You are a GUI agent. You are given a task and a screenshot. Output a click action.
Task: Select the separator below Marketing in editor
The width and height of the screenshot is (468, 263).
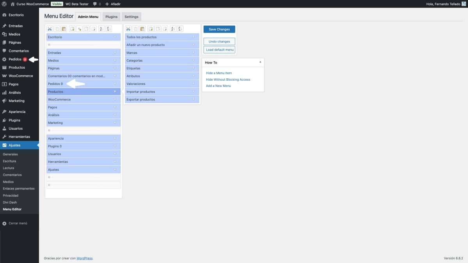(83, 131)
